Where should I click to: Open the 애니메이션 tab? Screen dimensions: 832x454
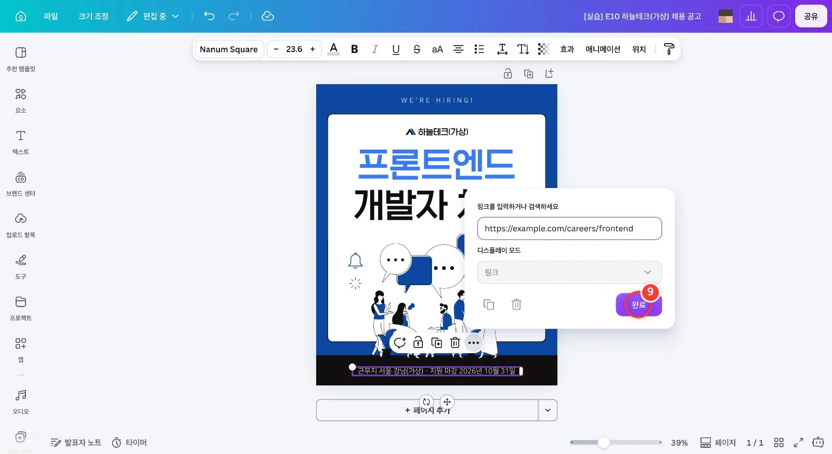603,49
